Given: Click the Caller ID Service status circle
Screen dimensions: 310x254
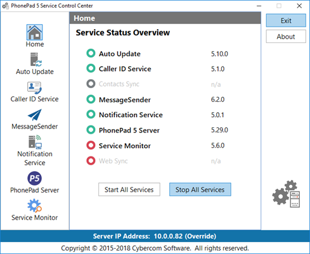Looking at the screenshot, I should tap(91, 68).
